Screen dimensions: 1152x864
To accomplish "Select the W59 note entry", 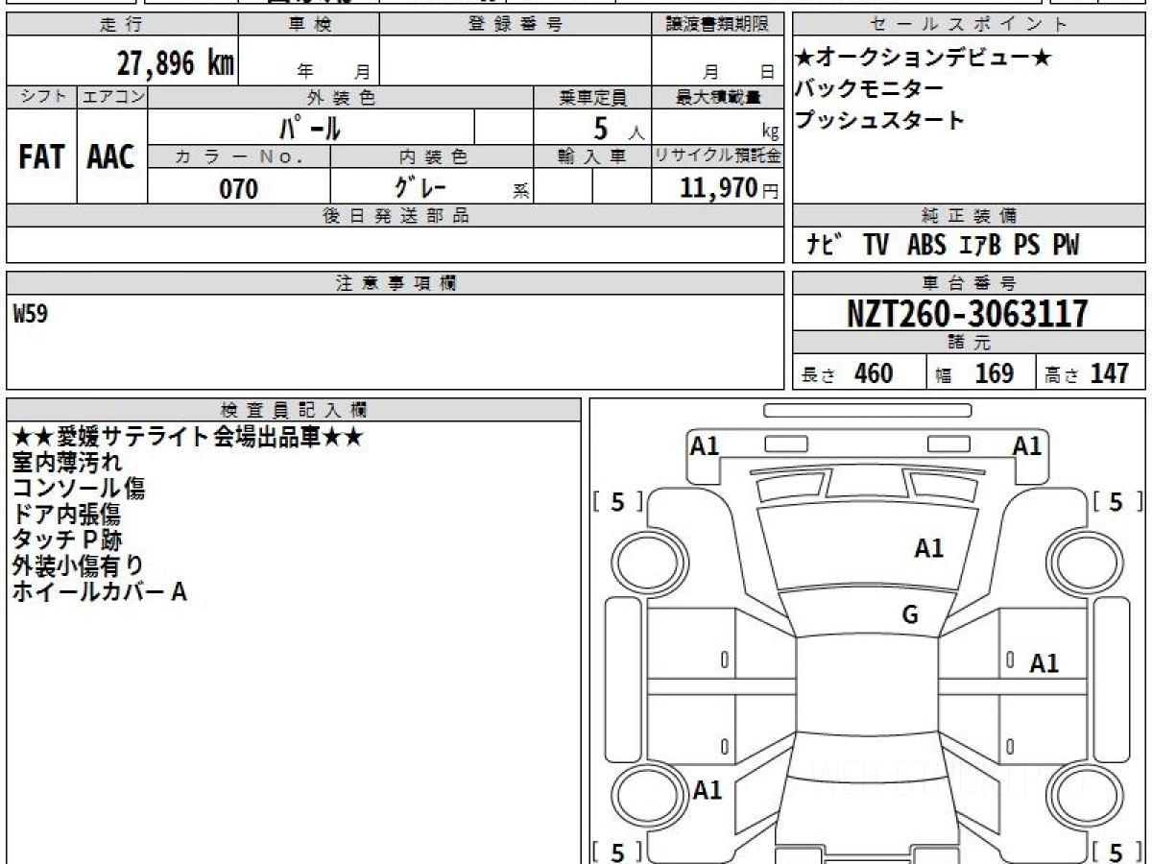I will 31,314.
